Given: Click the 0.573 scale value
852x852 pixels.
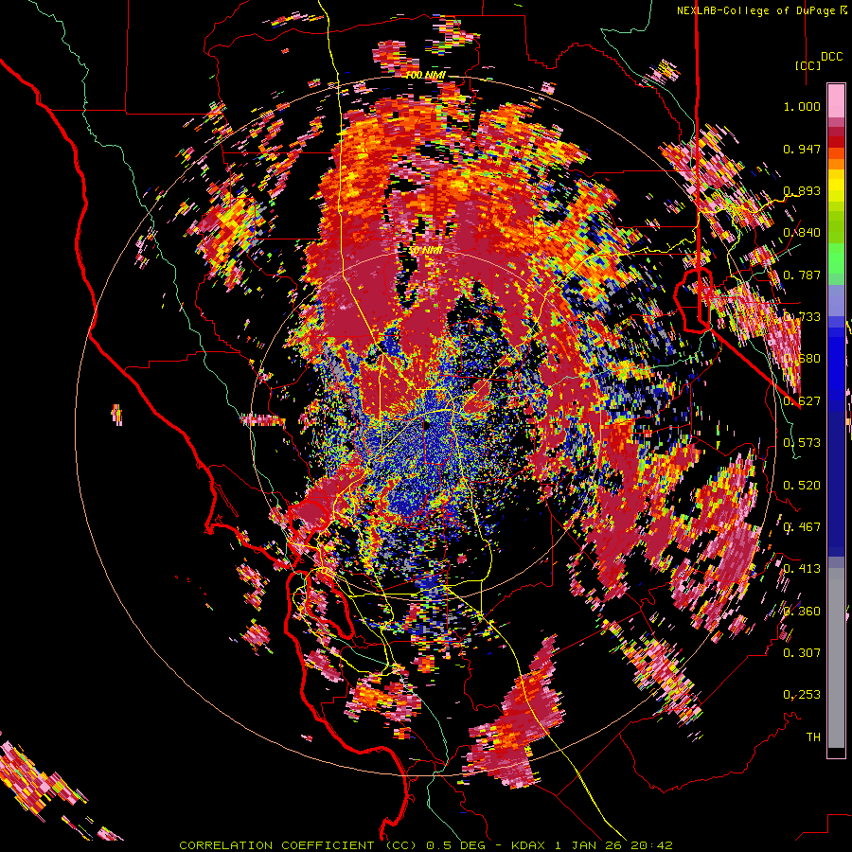Looking at the screenshot, I should [802, 443].
